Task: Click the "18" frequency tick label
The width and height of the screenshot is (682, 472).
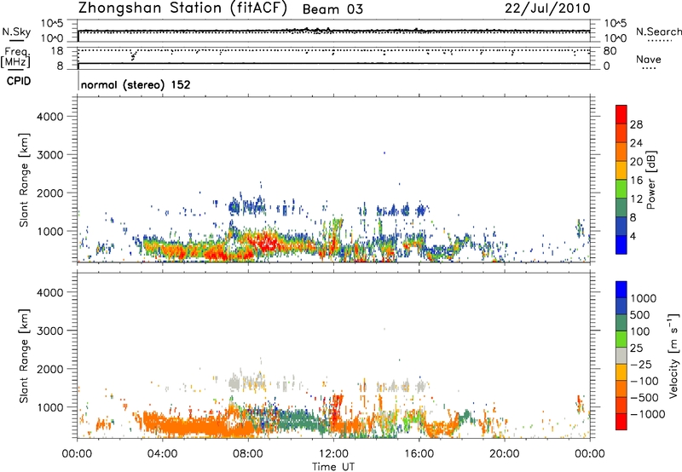Action: [x=57, y=51]
